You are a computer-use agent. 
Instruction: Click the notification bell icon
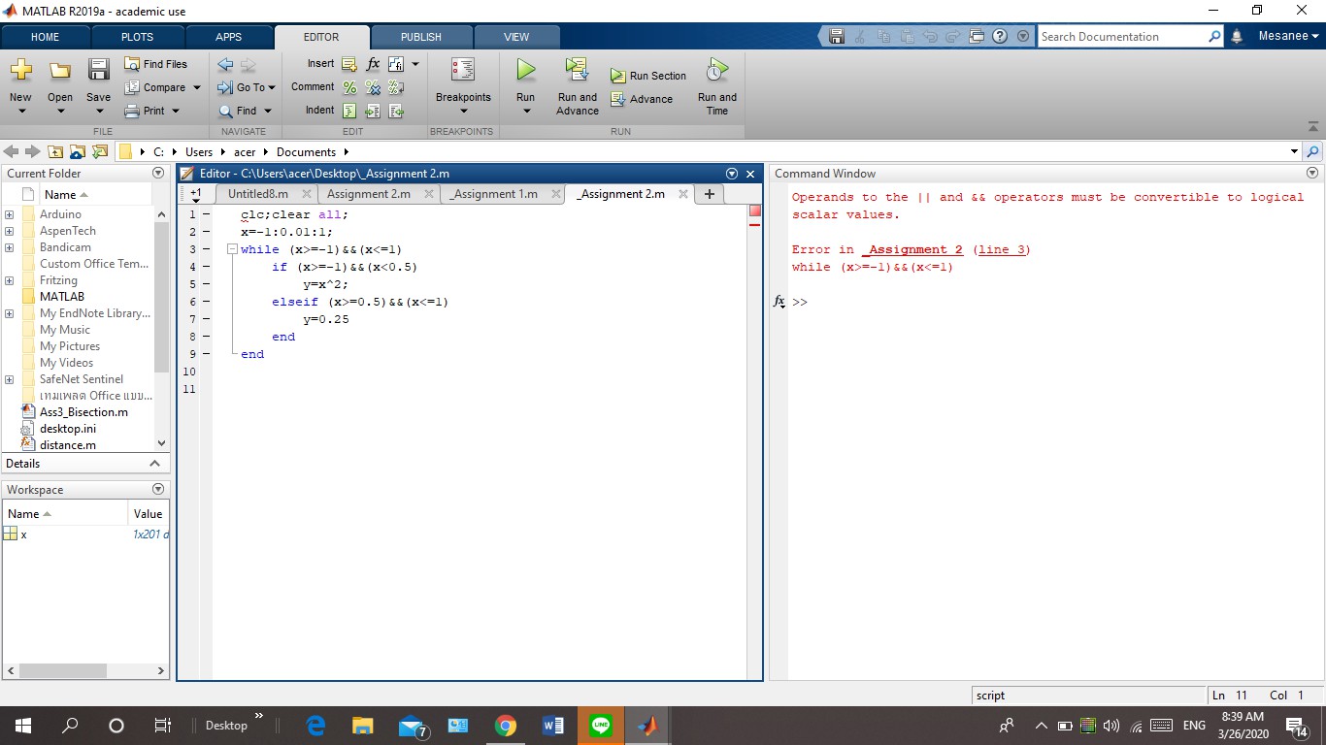click(1237, 37)
